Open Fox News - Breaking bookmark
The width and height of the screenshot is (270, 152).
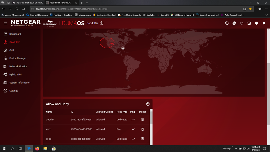click(x=61, y=15)
